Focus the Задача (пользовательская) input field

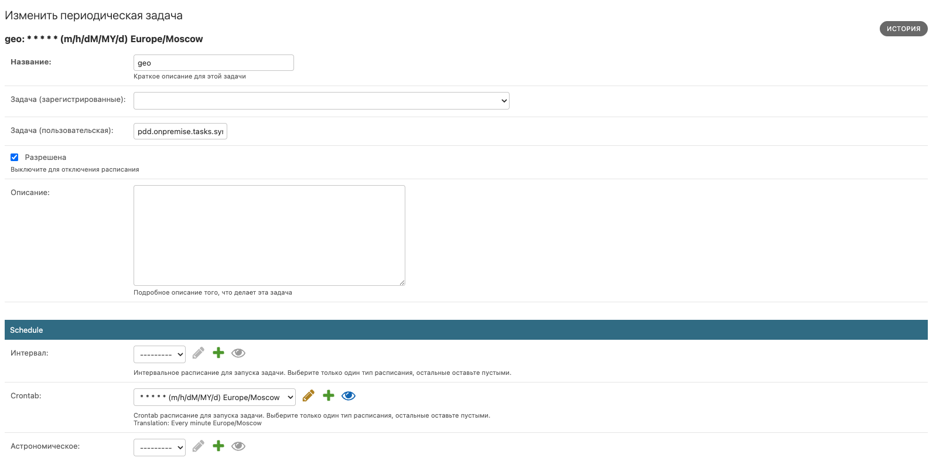[x=180, y=131]
